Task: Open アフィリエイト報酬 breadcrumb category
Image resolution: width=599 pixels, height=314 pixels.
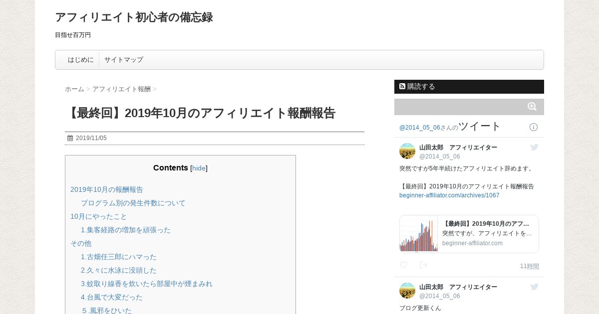Action: 121,89
